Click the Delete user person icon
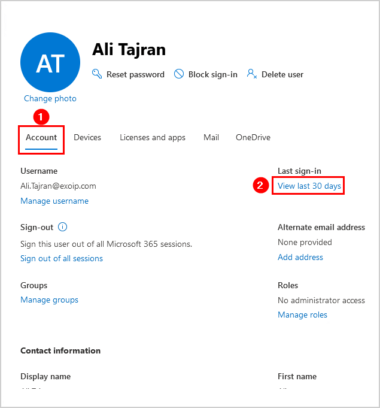This screenshot has height=408, width=380. click(252, 74)
